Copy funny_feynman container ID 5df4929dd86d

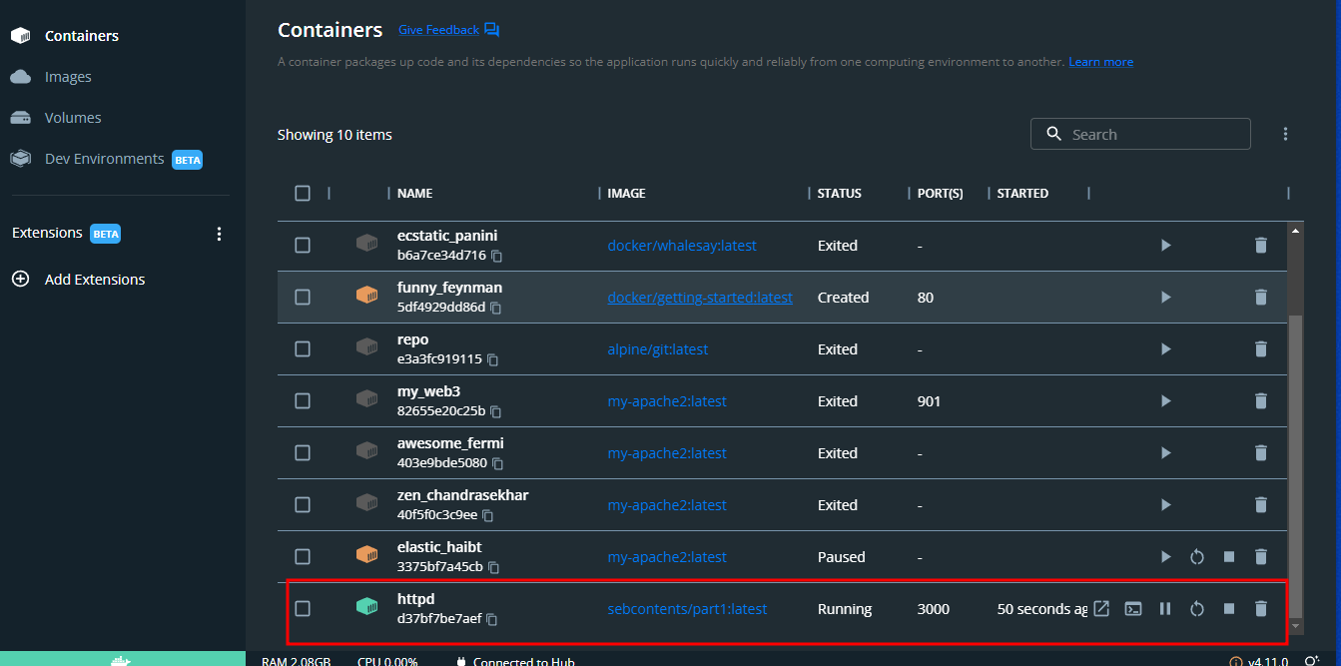(495, 308)
